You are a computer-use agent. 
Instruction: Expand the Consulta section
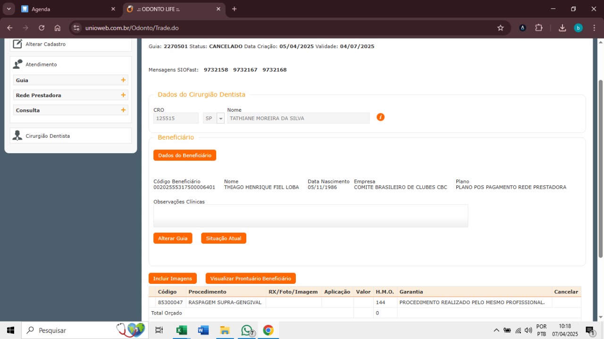(123, 110)
